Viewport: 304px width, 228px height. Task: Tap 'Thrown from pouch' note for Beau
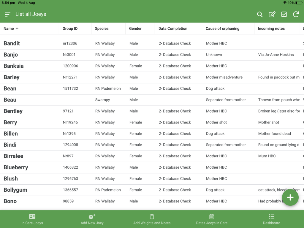[x=279, y=100]
